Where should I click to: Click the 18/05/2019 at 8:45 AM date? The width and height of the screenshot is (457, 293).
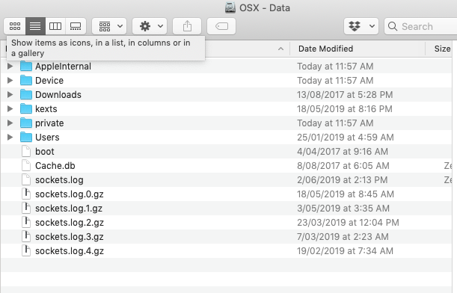(346, 194)
